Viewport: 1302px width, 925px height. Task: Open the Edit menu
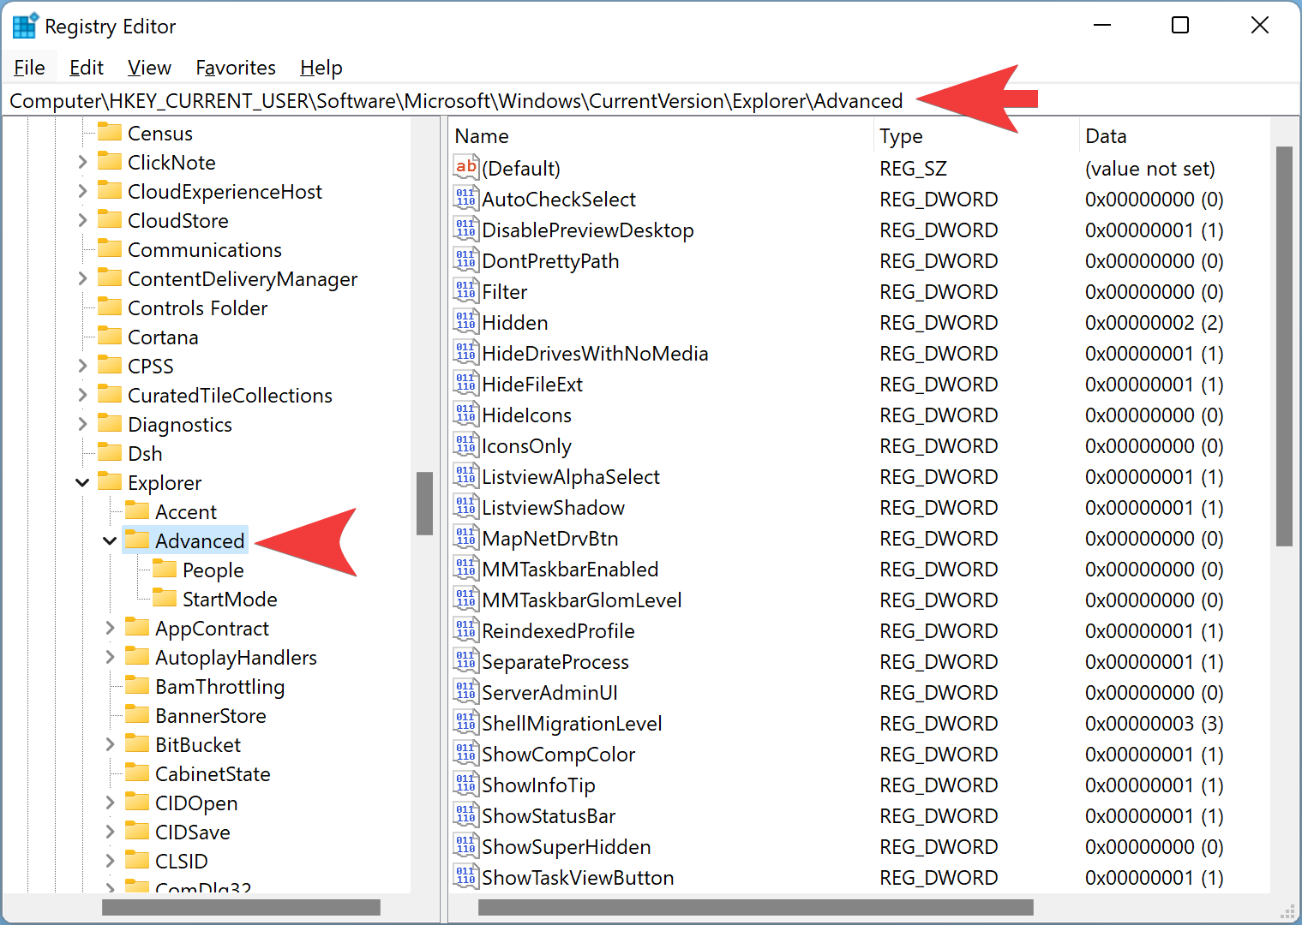click(x=87, y=68)
